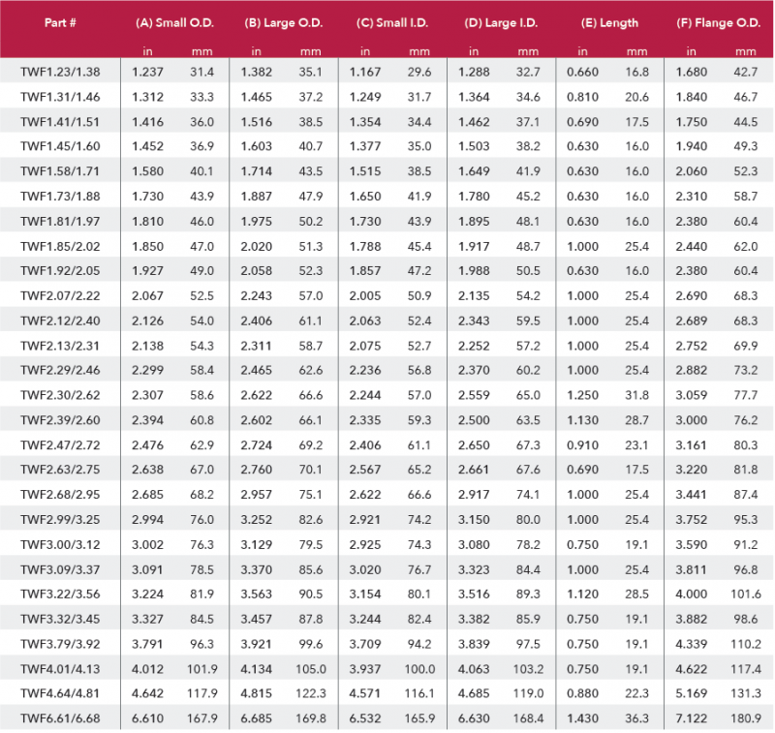Select the (C) Small I.D. header
This screenshot has height=733, width=775.
392,21
